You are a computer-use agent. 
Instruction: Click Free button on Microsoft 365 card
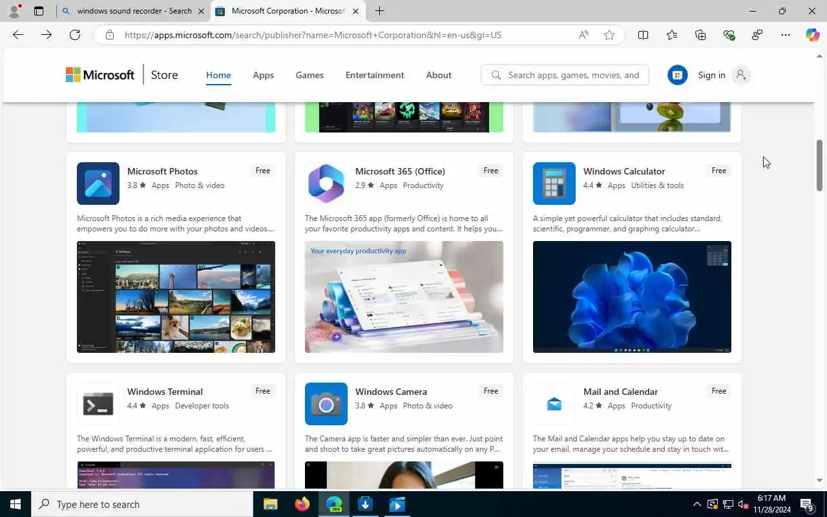point(490,171)
